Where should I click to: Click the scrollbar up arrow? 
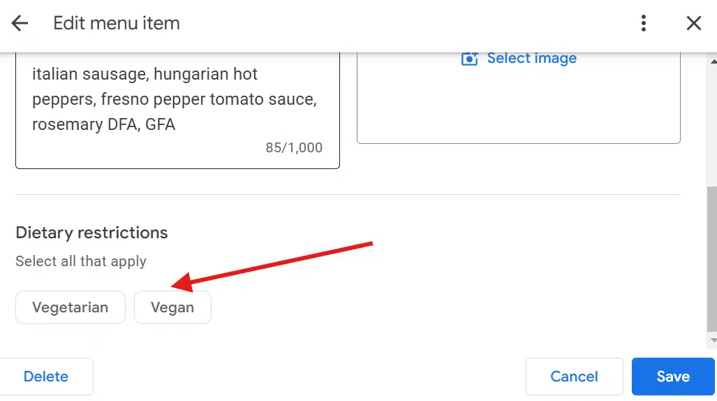click(x=712, y=61)
